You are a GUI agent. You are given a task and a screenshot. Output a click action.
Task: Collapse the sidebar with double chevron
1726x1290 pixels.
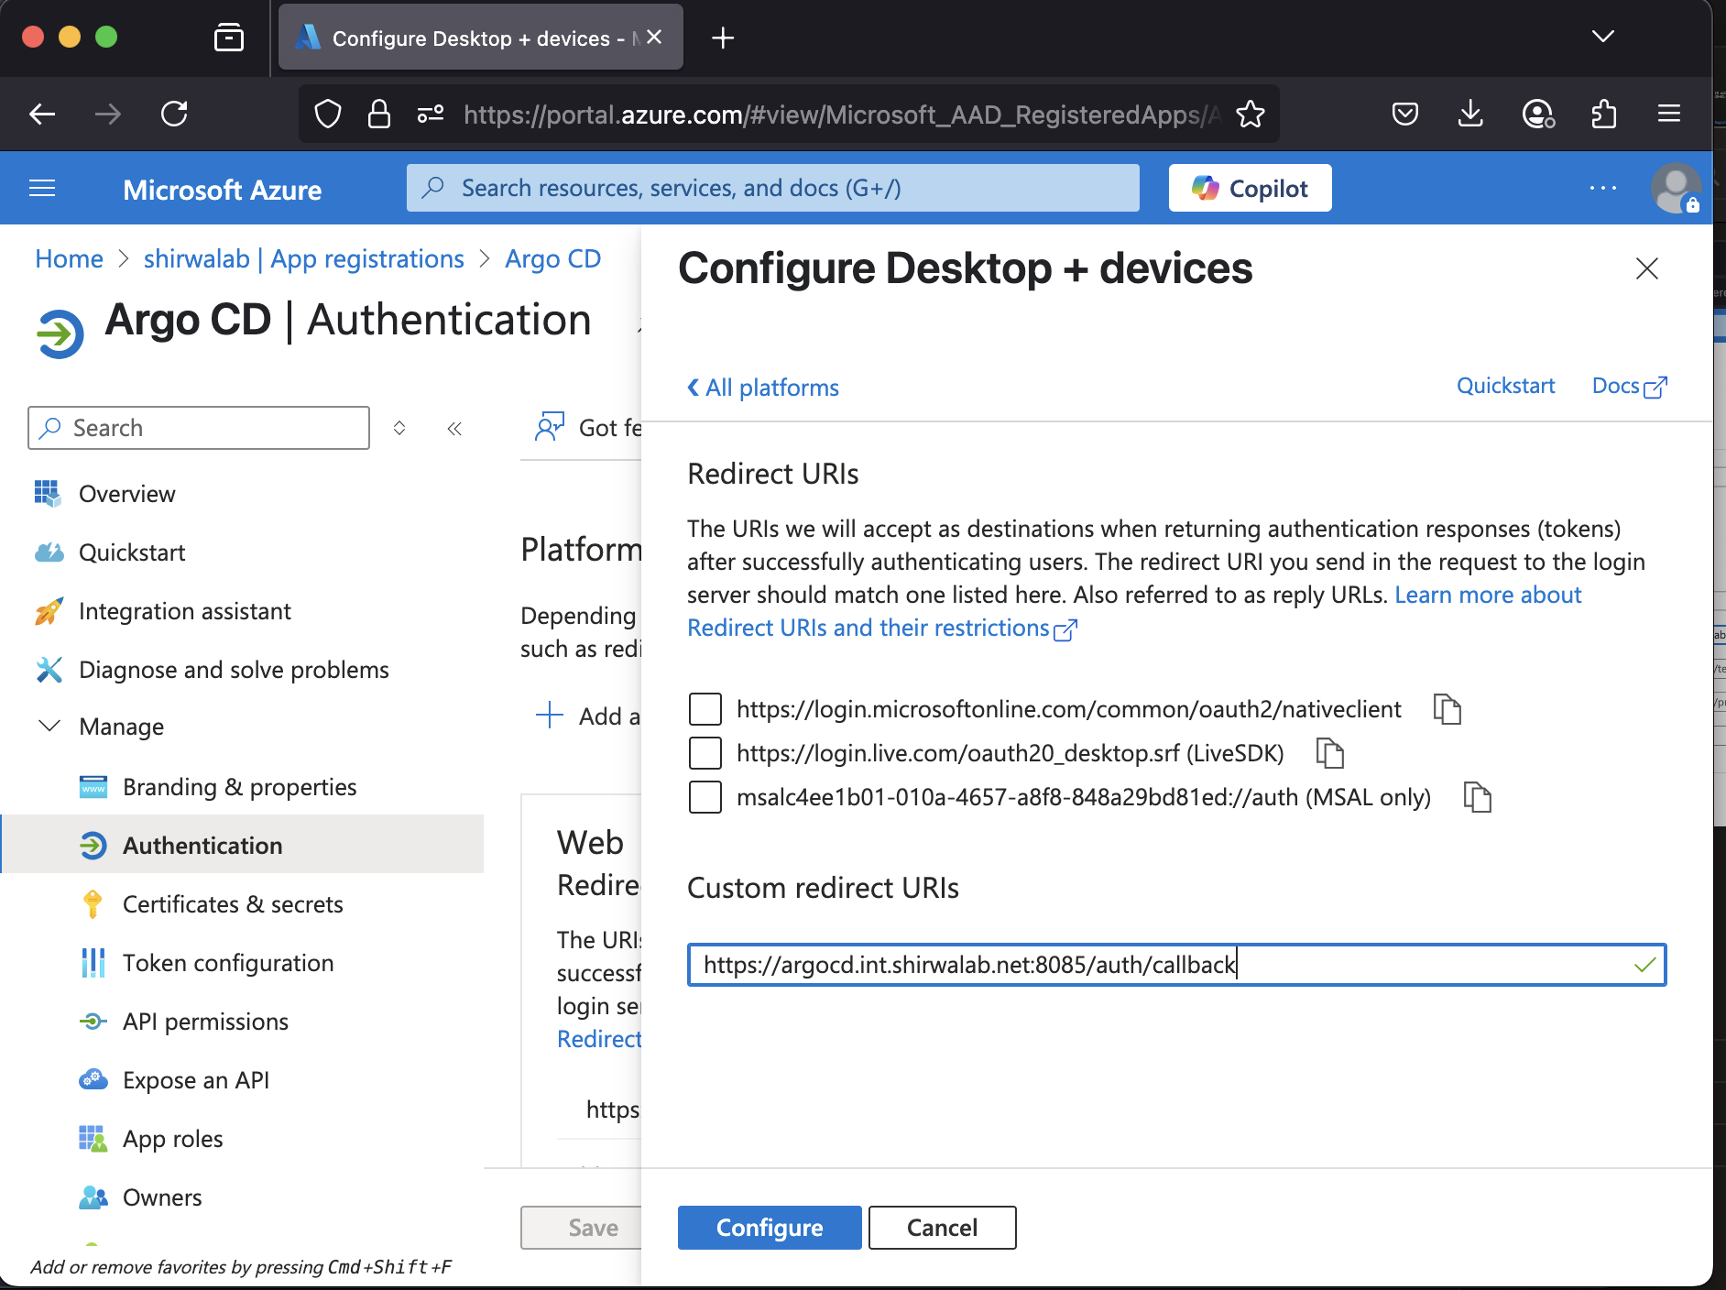point(454,428)
